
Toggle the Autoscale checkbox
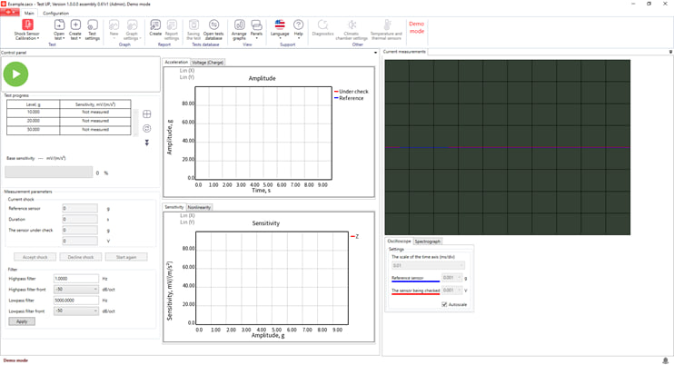click(x=444, y=304)
